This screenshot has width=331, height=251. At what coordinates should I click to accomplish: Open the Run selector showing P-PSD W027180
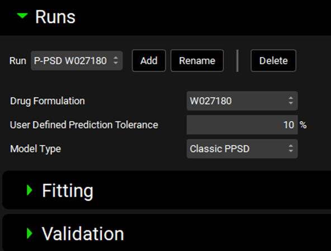(77, 60)
